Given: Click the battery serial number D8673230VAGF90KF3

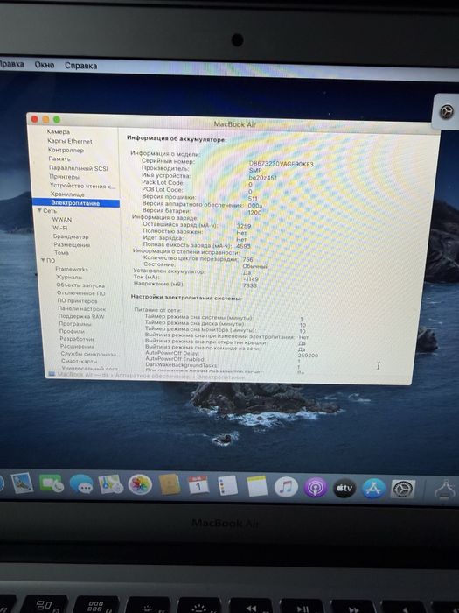Looking at the screenshot, I should 281,164.
